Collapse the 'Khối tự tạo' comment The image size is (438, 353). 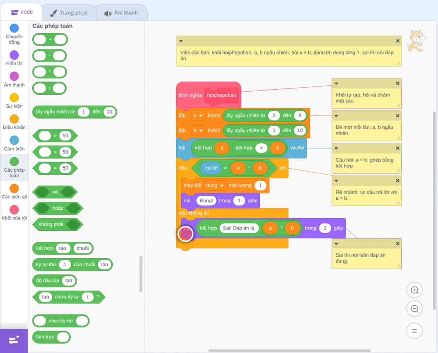[336, 83]
